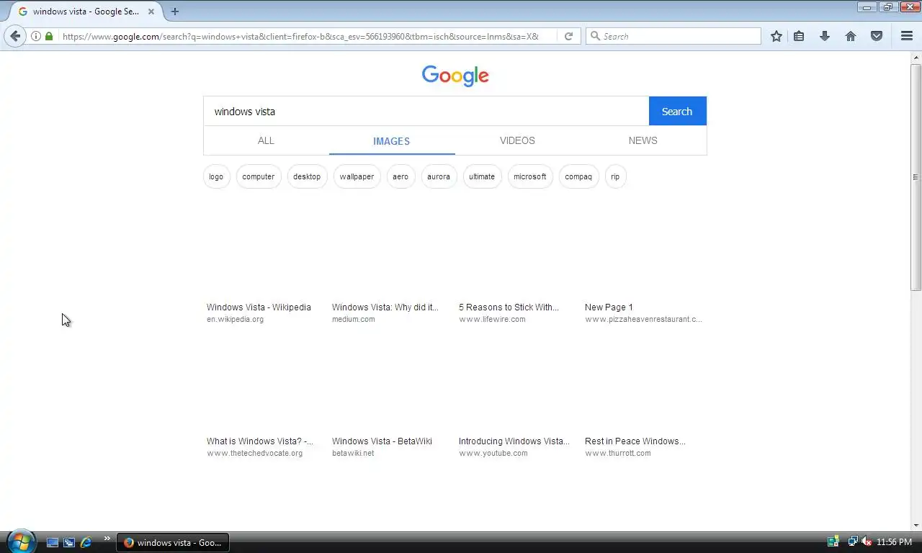This screenshot has height=553, width=922.
Task: Click the muted volume tray icon
Action: pyautogui.click(x=867, y=541)
